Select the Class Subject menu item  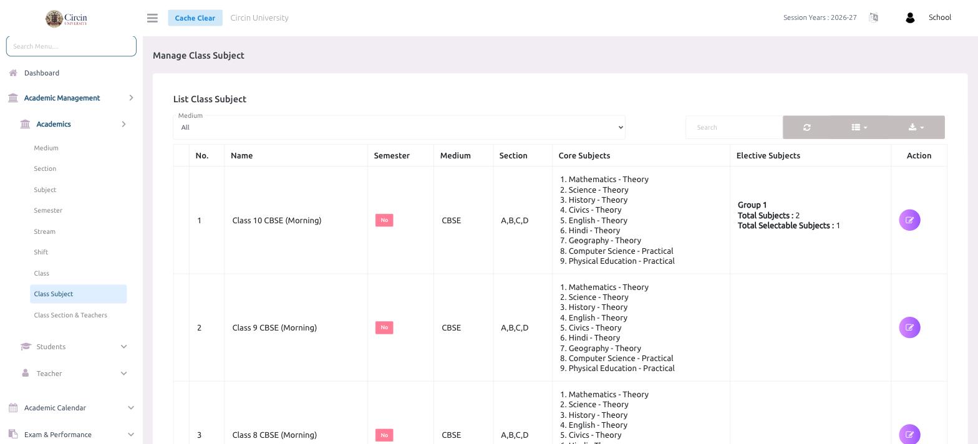[78, 294]
